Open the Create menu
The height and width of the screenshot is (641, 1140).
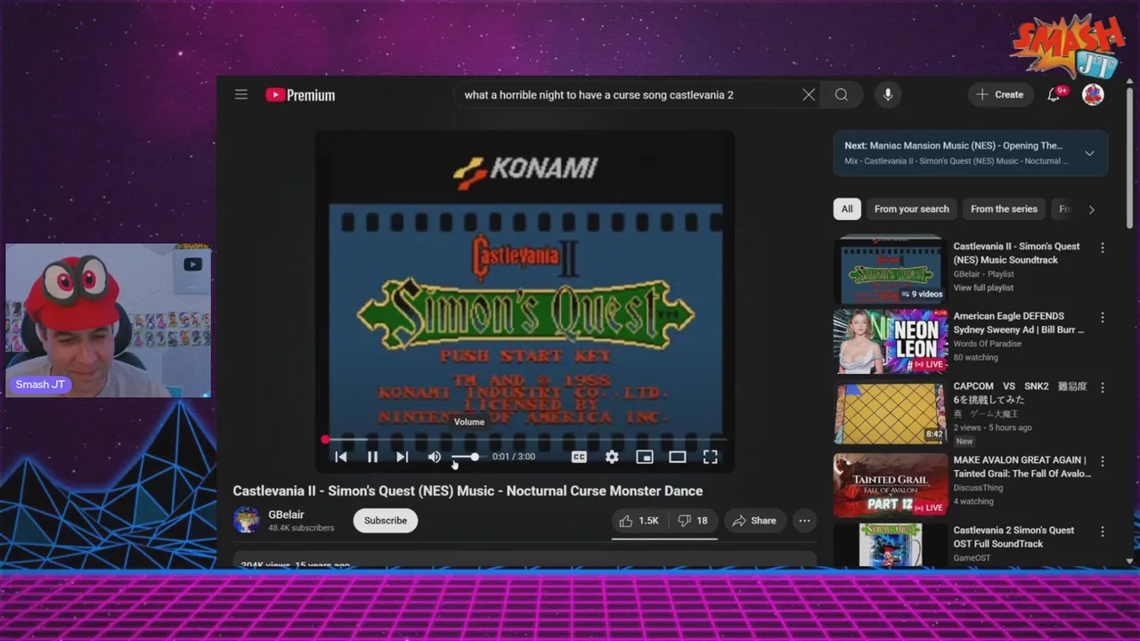coord(1000,94)
